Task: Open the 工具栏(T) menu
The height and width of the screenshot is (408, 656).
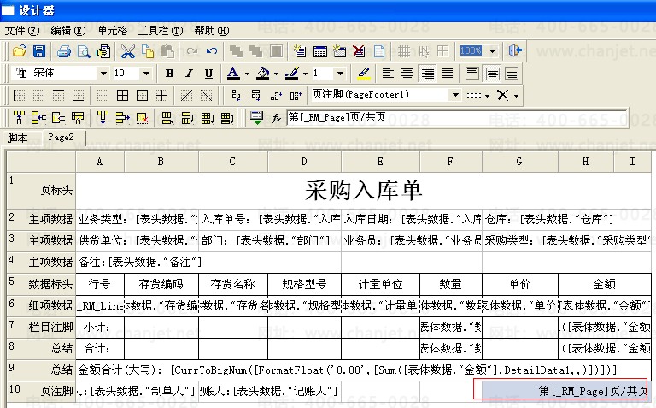Action: point(161,31)
